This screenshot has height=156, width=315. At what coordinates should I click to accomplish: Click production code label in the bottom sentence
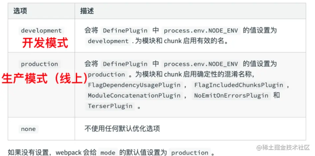[x=189, y=153]
